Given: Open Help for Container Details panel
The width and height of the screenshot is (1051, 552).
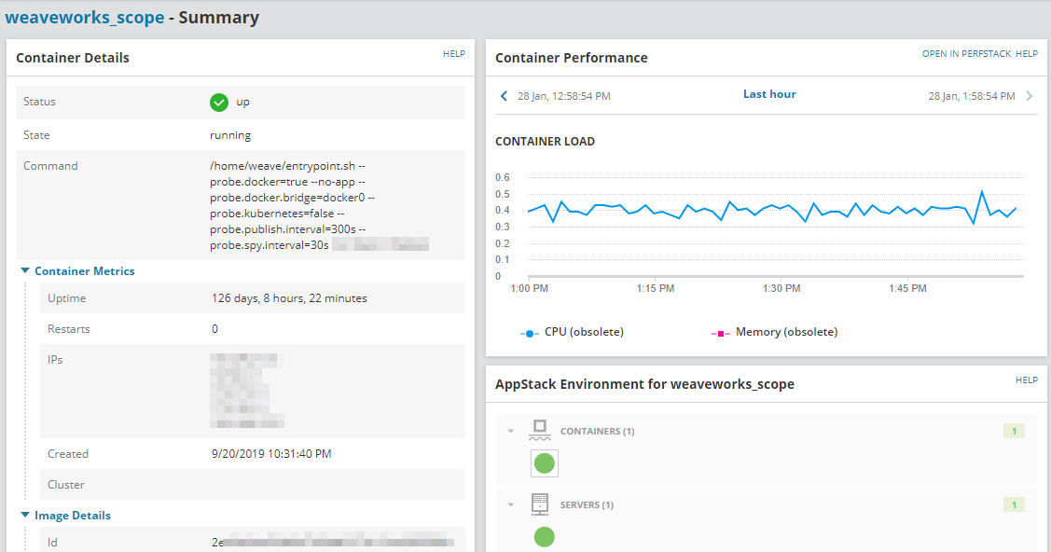Looking at the screenshot, I should pyautogui.click(x=453, y=54).
